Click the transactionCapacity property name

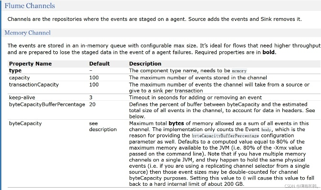[34, 85]
